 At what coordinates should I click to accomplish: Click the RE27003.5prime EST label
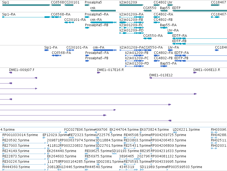[x=16, y=146]
